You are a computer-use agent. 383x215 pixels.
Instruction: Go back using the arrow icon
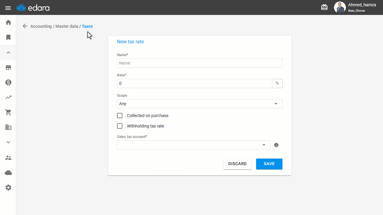(x=25, y=26)
